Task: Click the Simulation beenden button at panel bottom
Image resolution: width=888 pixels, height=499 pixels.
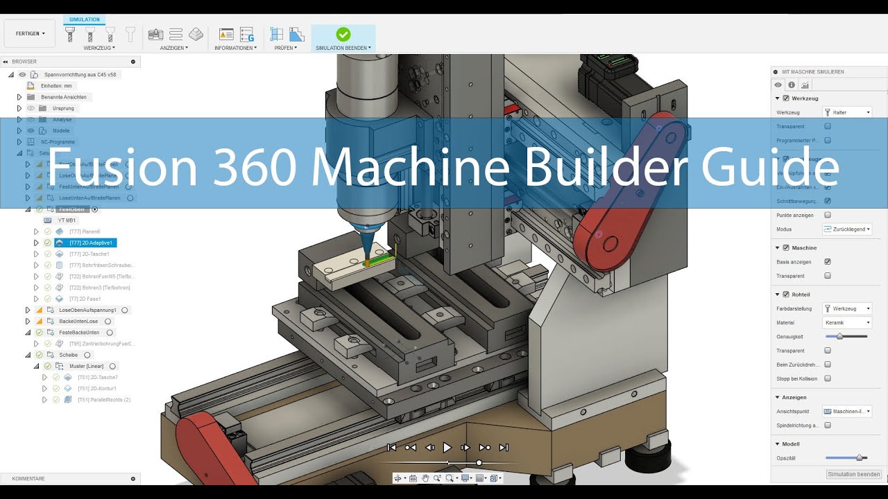Action: point(854,474)
